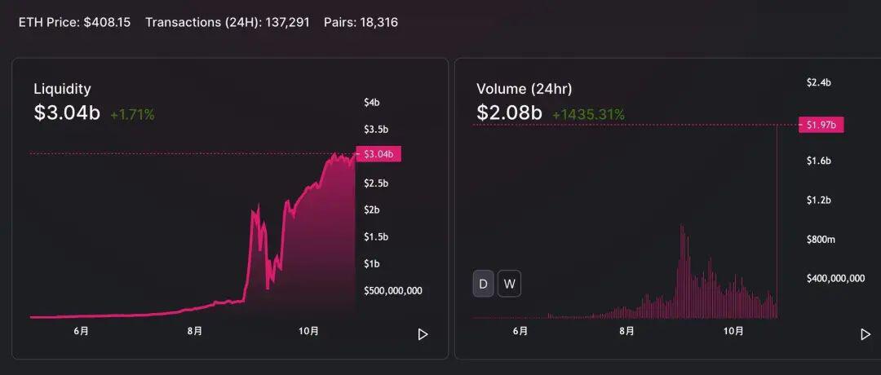The image size is (881, 375).
Task: Click the 8月 label on Liquidity time axis
Action: 194,331
